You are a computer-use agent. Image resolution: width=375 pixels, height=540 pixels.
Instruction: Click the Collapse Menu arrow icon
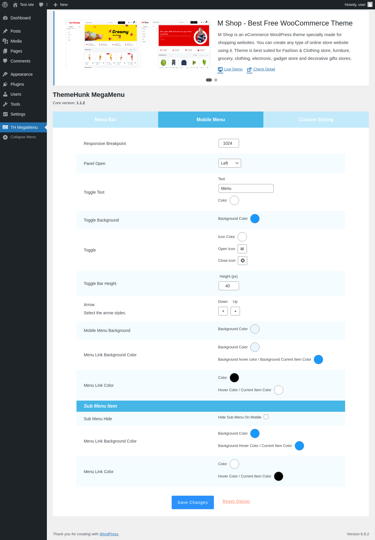click(x=5, y=137)
